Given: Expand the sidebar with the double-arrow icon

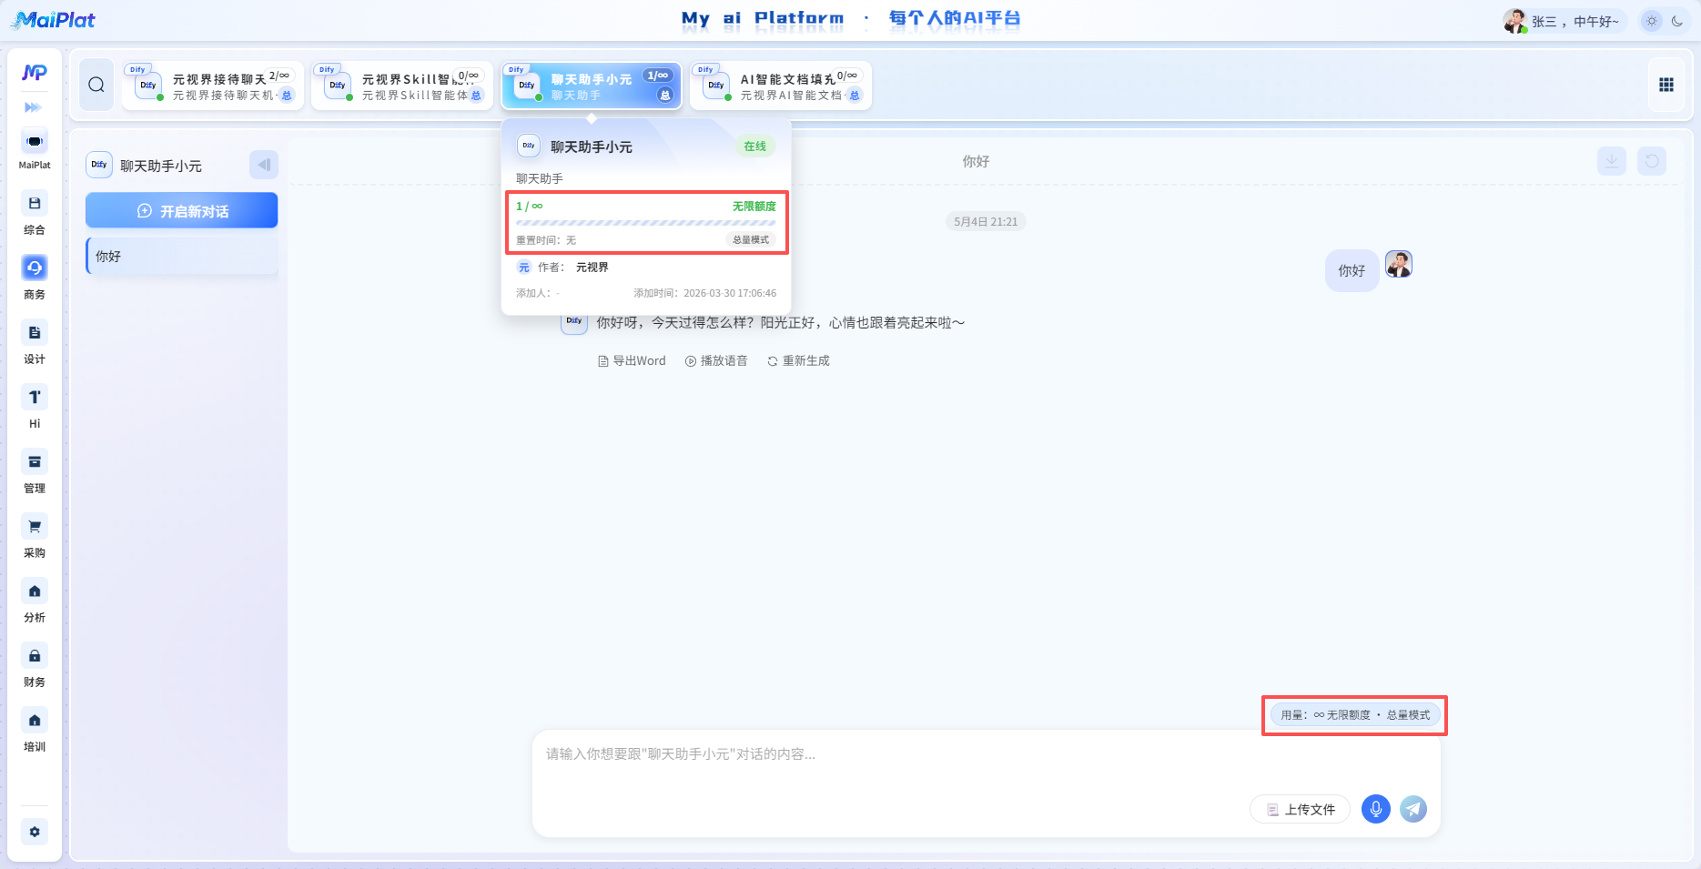Looking at the screenshot, I should 34,107.
